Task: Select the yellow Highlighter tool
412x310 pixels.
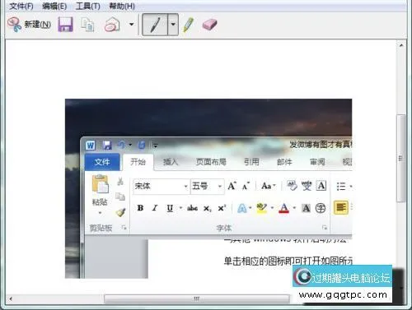Action: (x=189, y=25)
